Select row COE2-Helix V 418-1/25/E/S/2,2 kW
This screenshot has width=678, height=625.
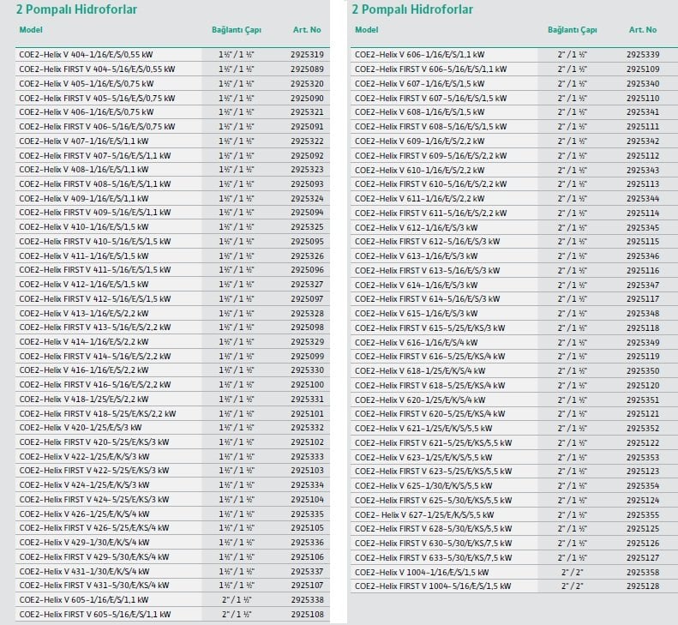coord(172,400)
